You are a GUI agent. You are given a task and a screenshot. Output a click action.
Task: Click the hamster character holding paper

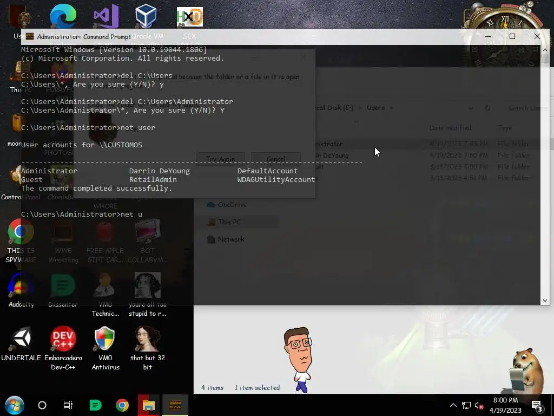coord(526,370)
